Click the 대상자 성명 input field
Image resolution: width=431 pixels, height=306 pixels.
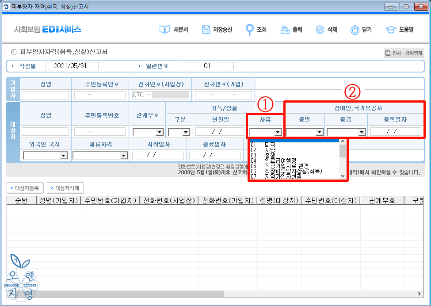click(x=45, y=131)
